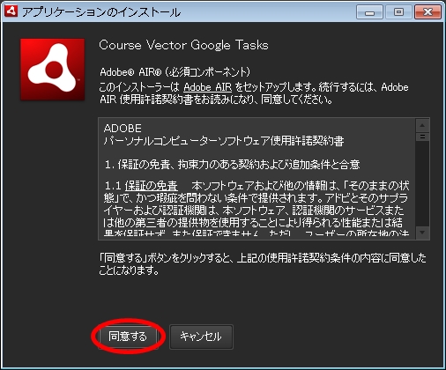Click the license agreement scrollbar thumb
The width and height of the screenshot is (446, 370).
click(x=422, y=137)
